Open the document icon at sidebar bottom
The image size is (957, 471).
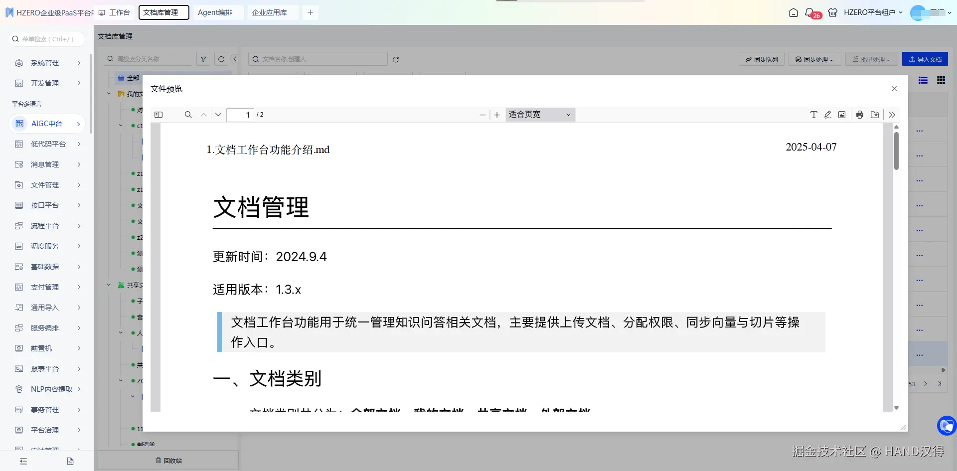(70, 461)
